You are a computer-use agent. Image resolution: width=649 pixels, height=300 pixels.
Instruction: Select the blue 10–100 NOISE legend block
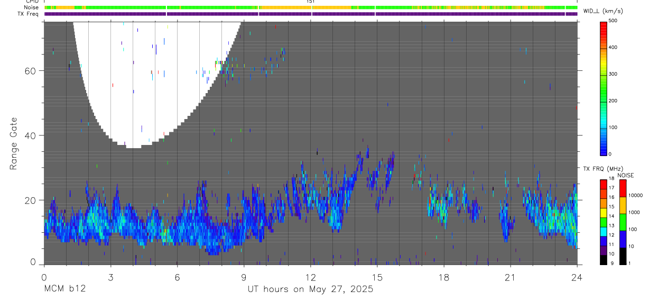tap(623, 239)
